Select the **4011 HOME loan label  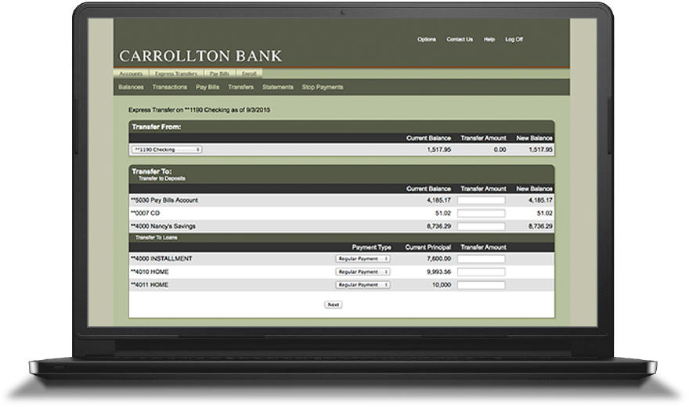pyautogui.click(x=150, y=285)
